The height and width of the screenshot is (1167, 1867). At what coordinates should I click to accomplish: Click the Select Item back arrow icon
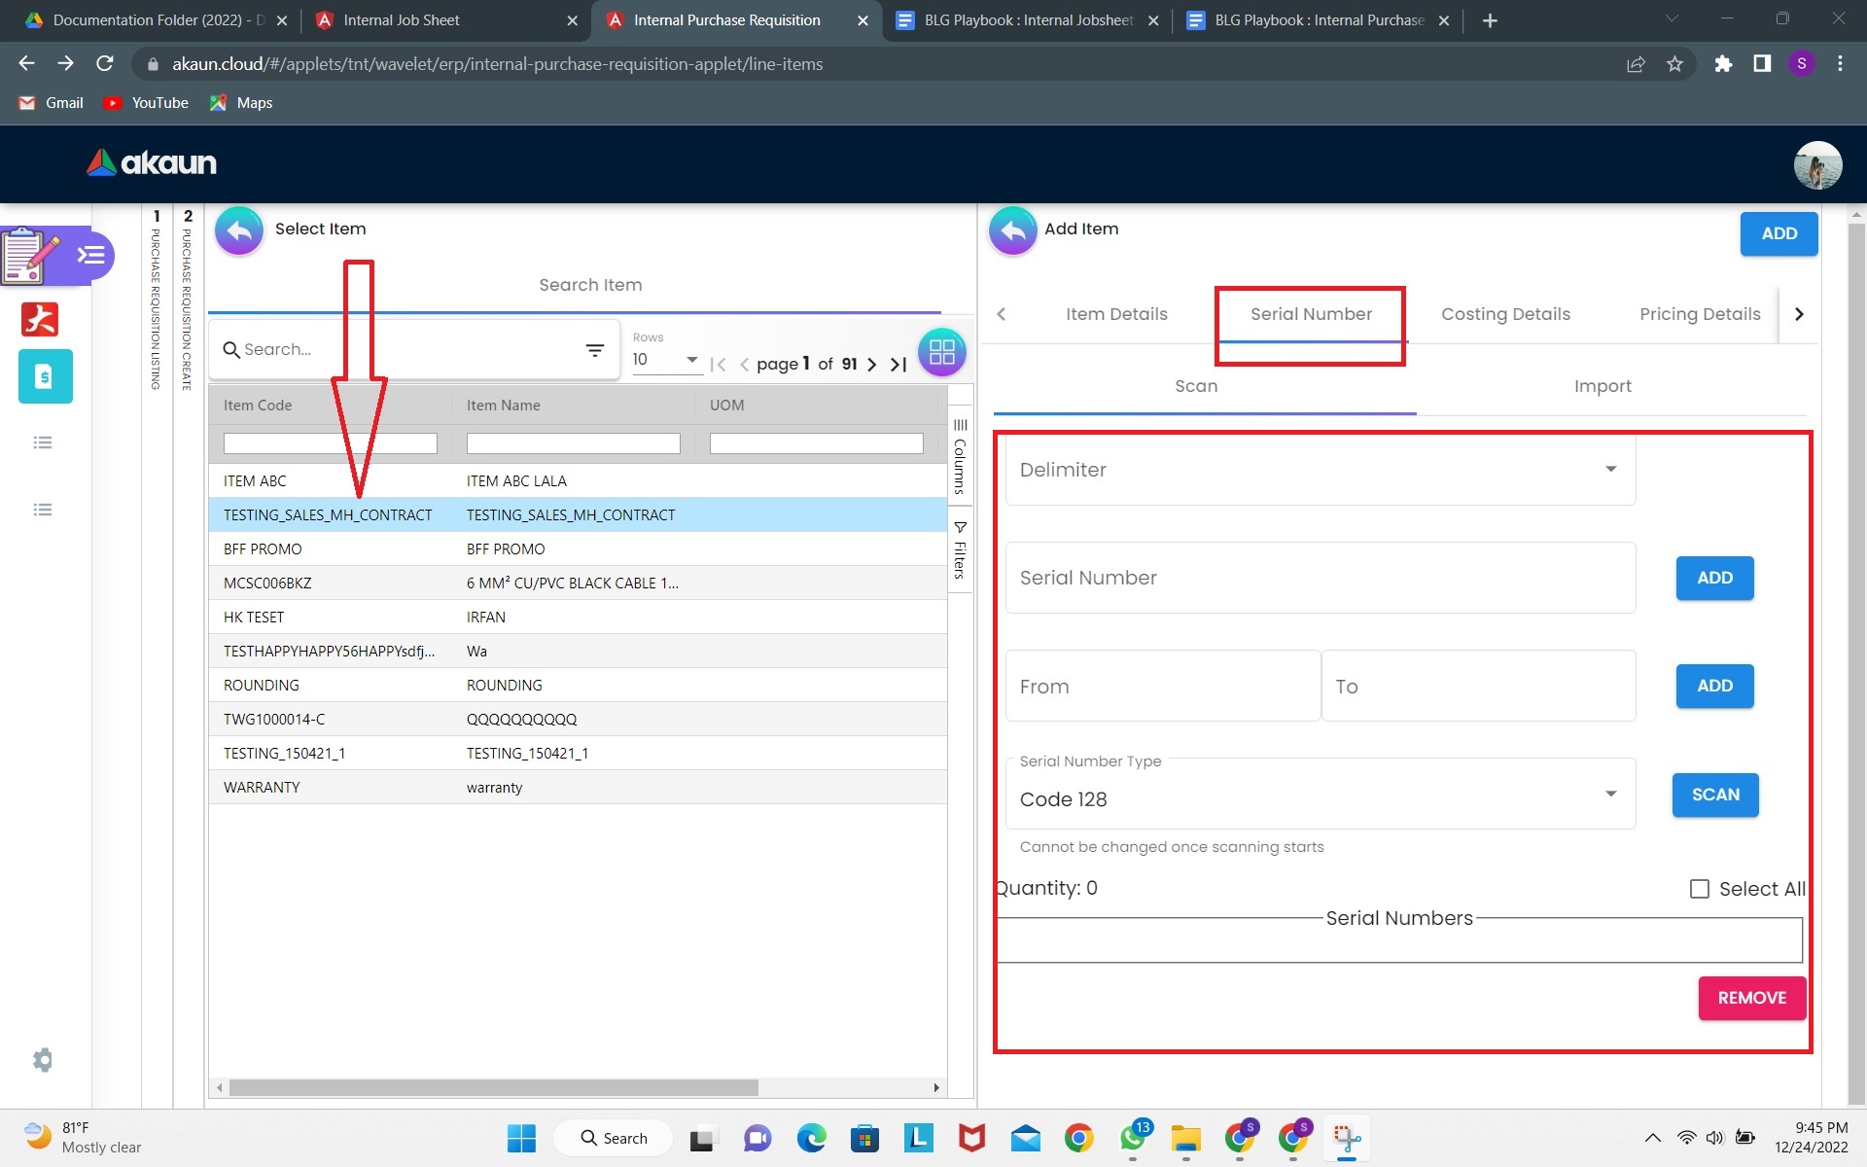tap(239, 230)
